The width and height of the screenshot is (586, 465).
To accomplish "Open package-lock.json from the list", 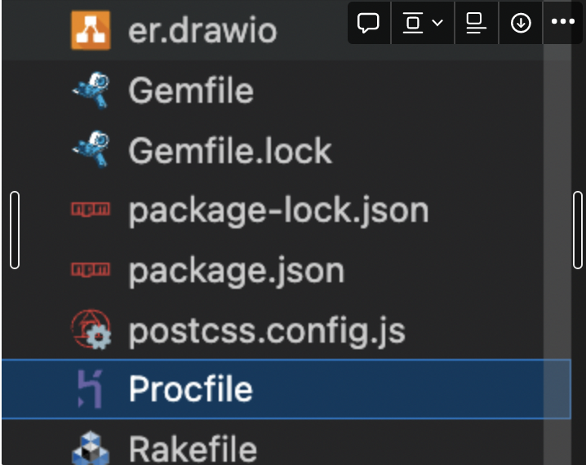I will coord(278,211).
